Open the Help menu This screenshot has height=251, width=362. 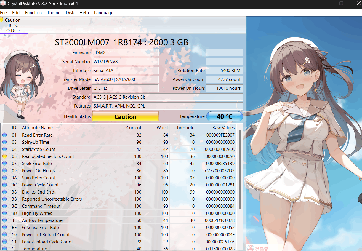tap(84, 13)
